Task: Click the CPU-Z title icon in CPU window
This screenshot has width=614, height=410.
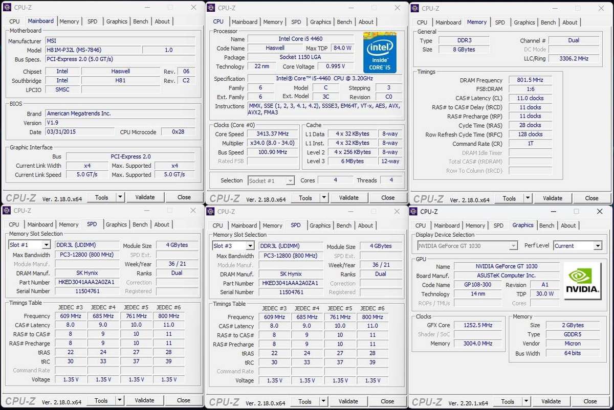Action: point(211,7)
